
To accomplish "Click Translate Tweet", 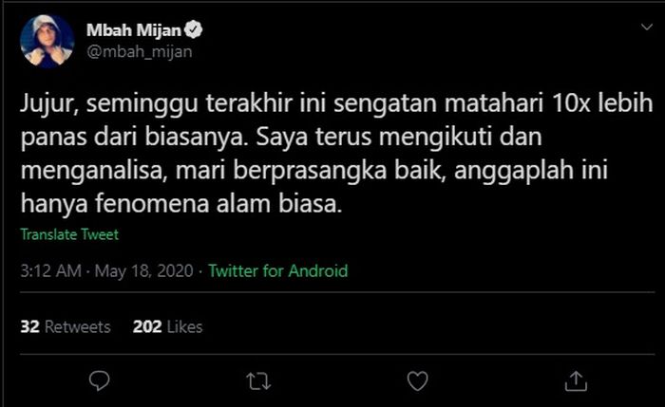I will pyautogui.click(x=69, y=234).
